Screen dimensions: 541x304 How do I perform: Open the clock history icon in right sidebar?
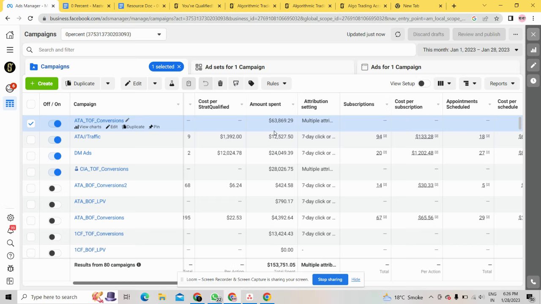point(533,81)
